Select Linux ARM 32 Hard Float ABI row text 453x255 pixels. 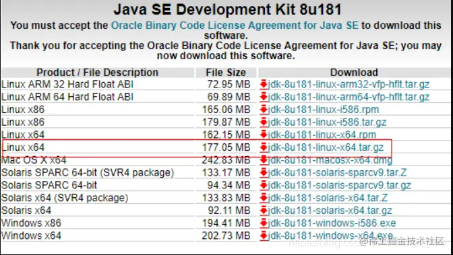pos(67,85)
